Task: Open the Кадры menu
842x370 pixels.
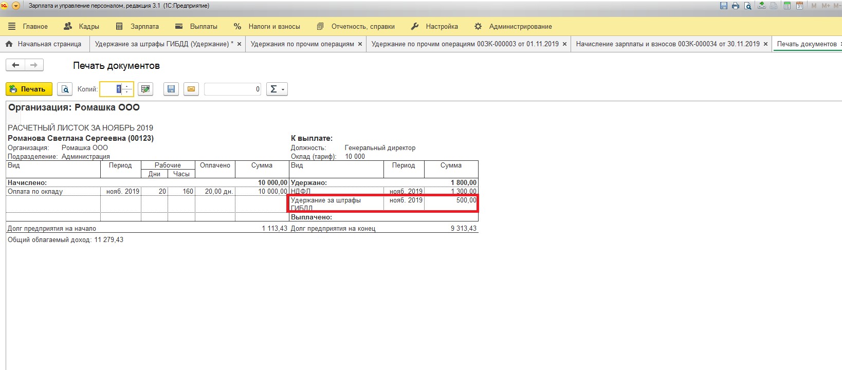Action: [81, 26]
